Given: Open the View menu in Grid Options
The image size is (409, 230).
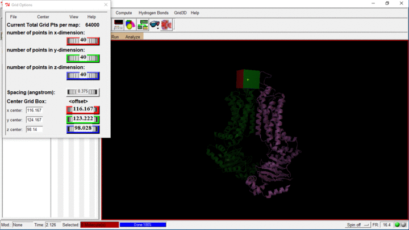Looking at the screenshot, I should (x=74, y=17).
